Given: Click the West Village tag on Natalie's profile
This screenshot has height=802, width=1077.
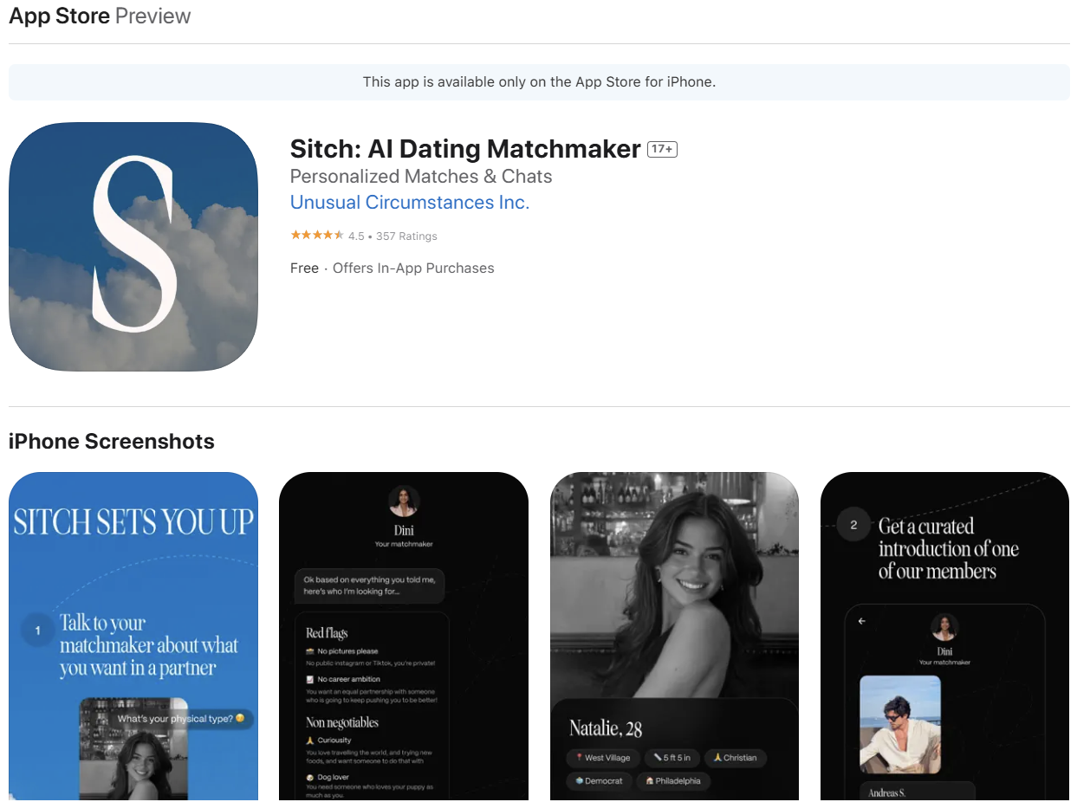Looking at the screenshot, I should [x=602, y=758].
